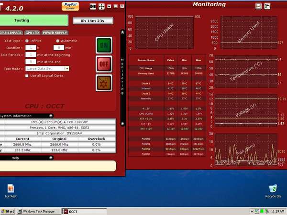
Task: Collapse the Help section
Action: (x=51, y=158)
